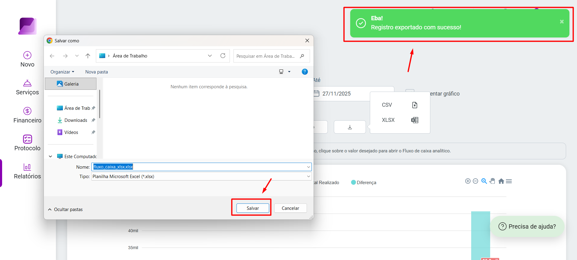Viewport: 577px width, 260px height.
Task: Expand address bar path dropdown
Action: click(x=210, y=56)
